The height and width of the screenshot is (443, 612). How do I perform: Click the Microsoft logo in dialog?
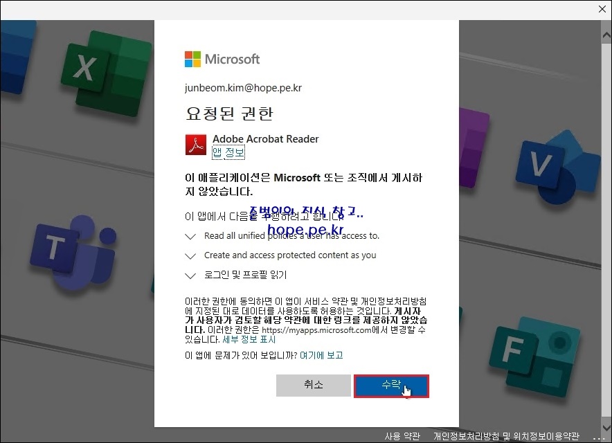pos(222,59)
